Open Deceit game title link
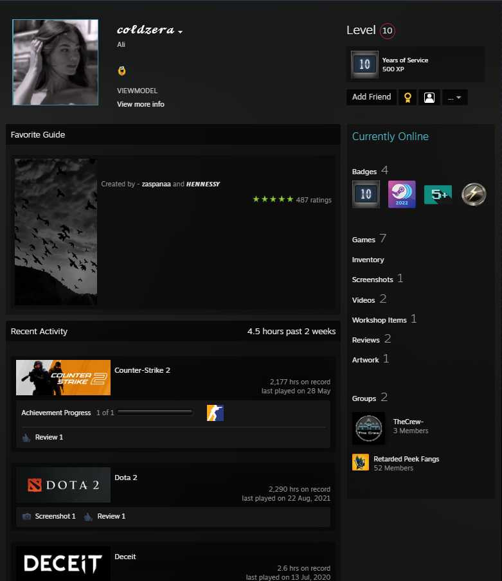Screen dimensions: 502x581 coord(125,557)
